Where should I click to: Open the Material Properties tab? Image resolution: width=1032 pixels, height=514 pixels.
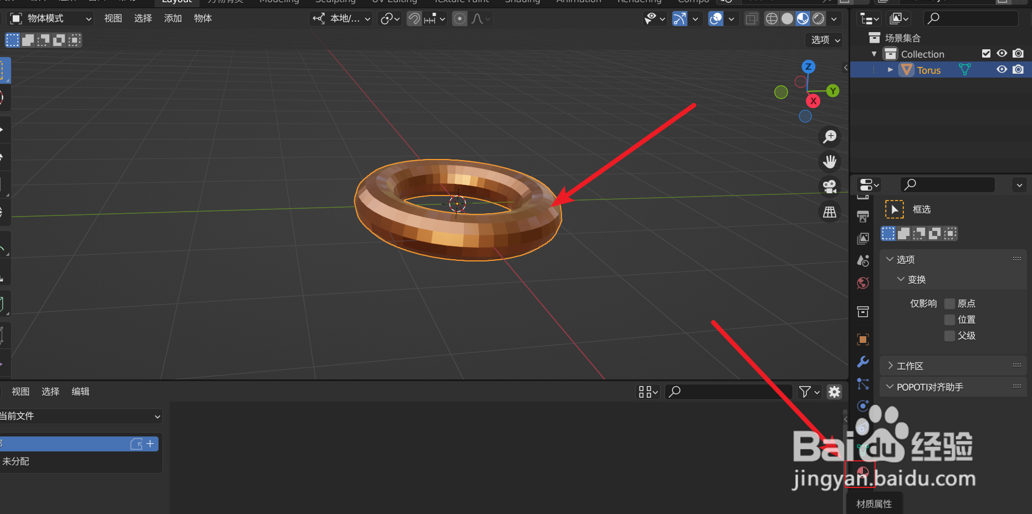pyautogui.click(x=862, y=472)
